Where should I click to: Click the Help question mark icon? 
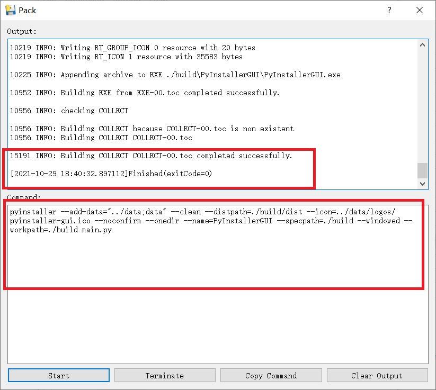389,10
